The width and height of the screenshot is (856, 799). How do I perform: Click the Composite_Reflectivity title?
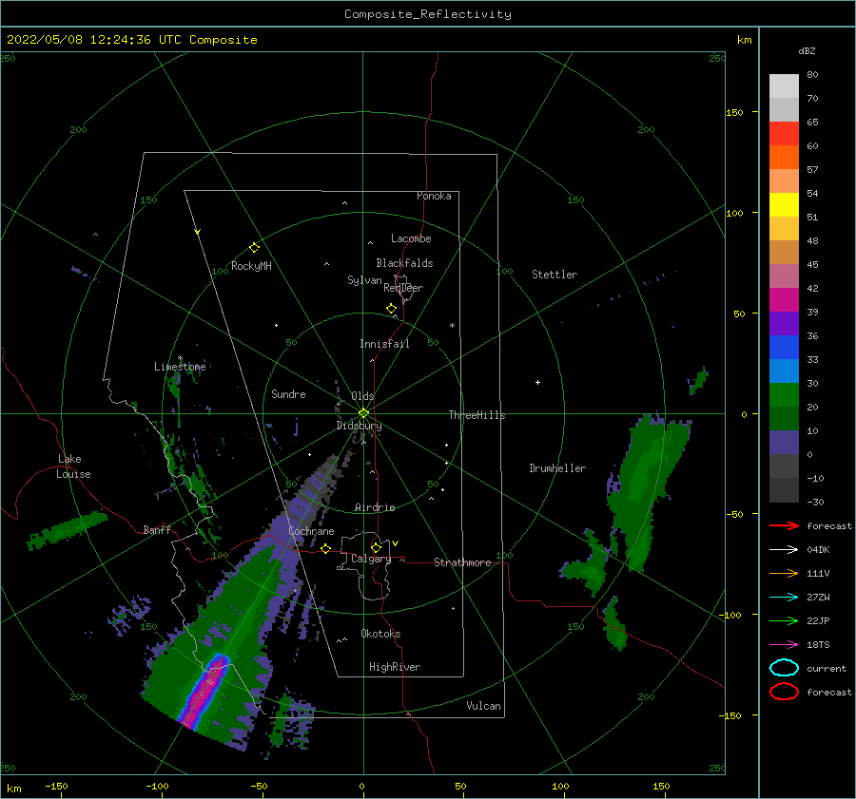[x=428, y=14]
